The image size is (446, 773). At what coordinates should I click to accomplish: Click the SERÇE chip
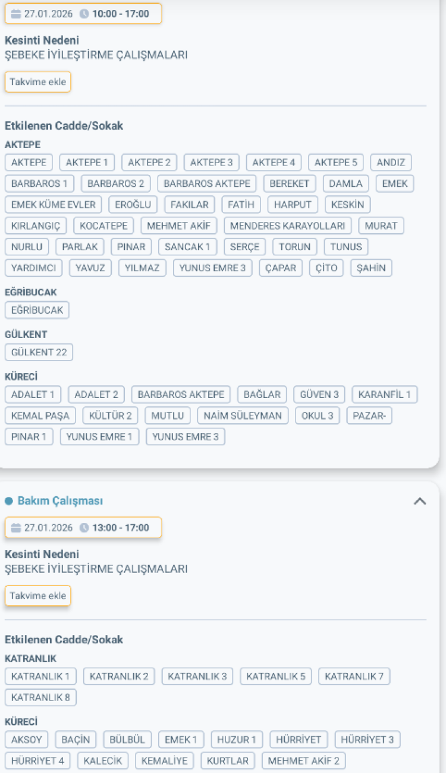[x=245, y=246]
